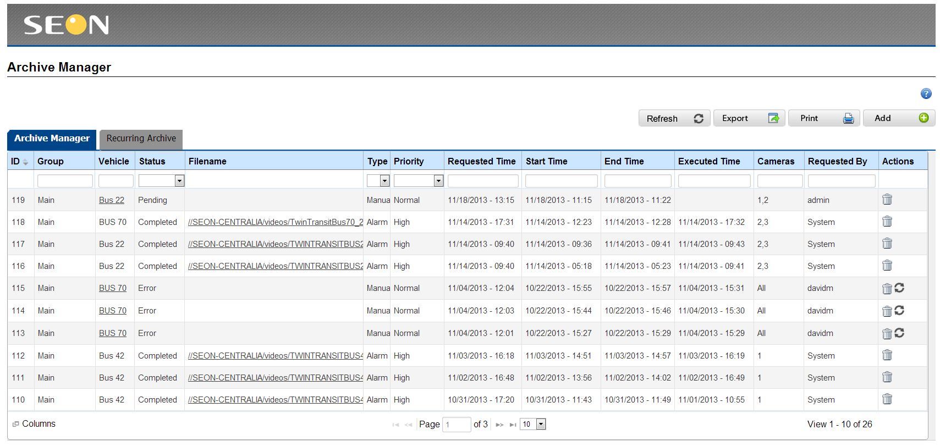The height and width of the screenshot is (446, 940).
Task: Open the help question mark icon
Action: pos(926,94)
